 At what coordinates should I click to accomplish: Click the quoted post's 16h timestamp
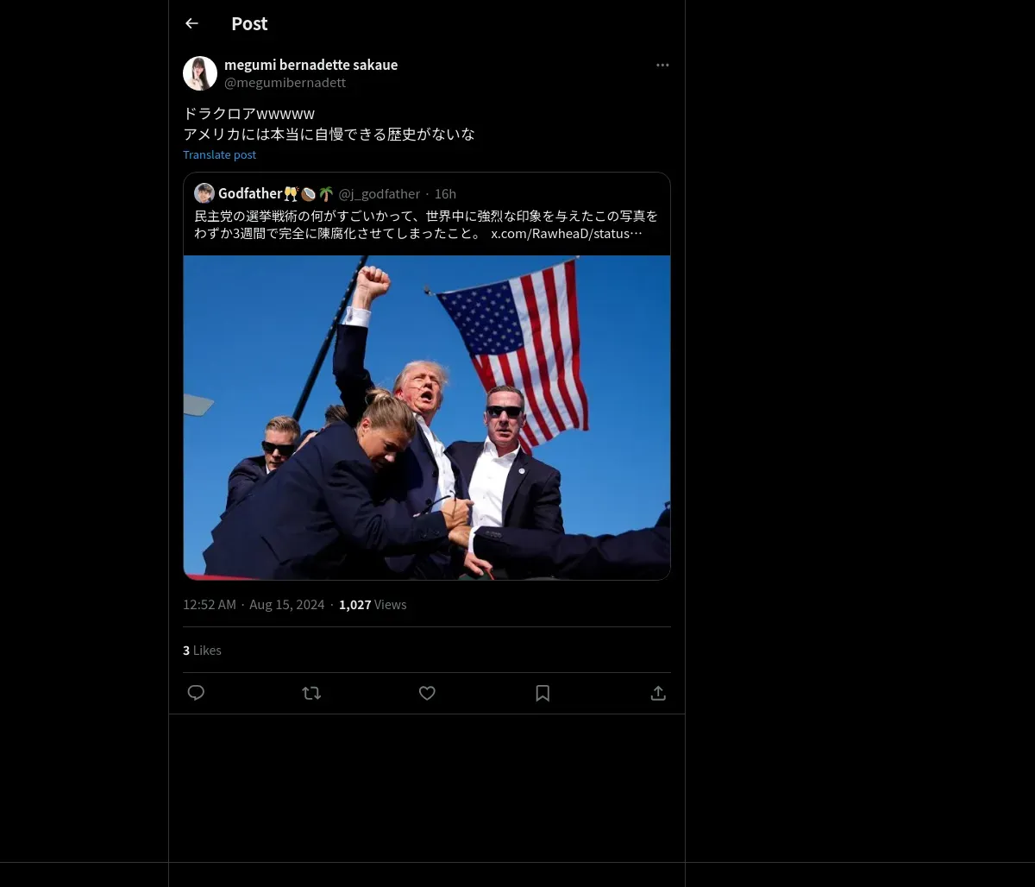[445, 193]
